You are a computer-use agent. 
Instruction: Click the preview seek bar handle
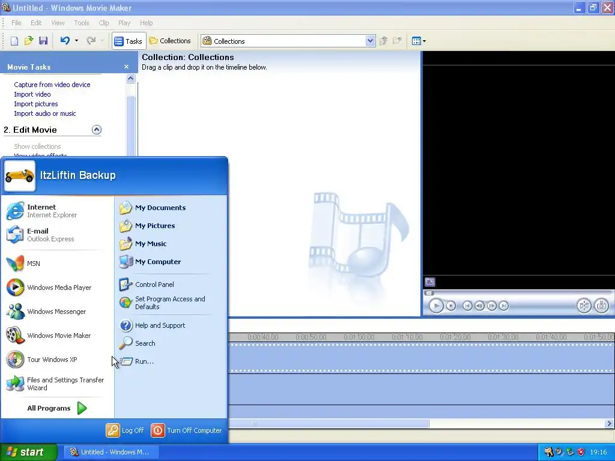(x=429, y=293)
